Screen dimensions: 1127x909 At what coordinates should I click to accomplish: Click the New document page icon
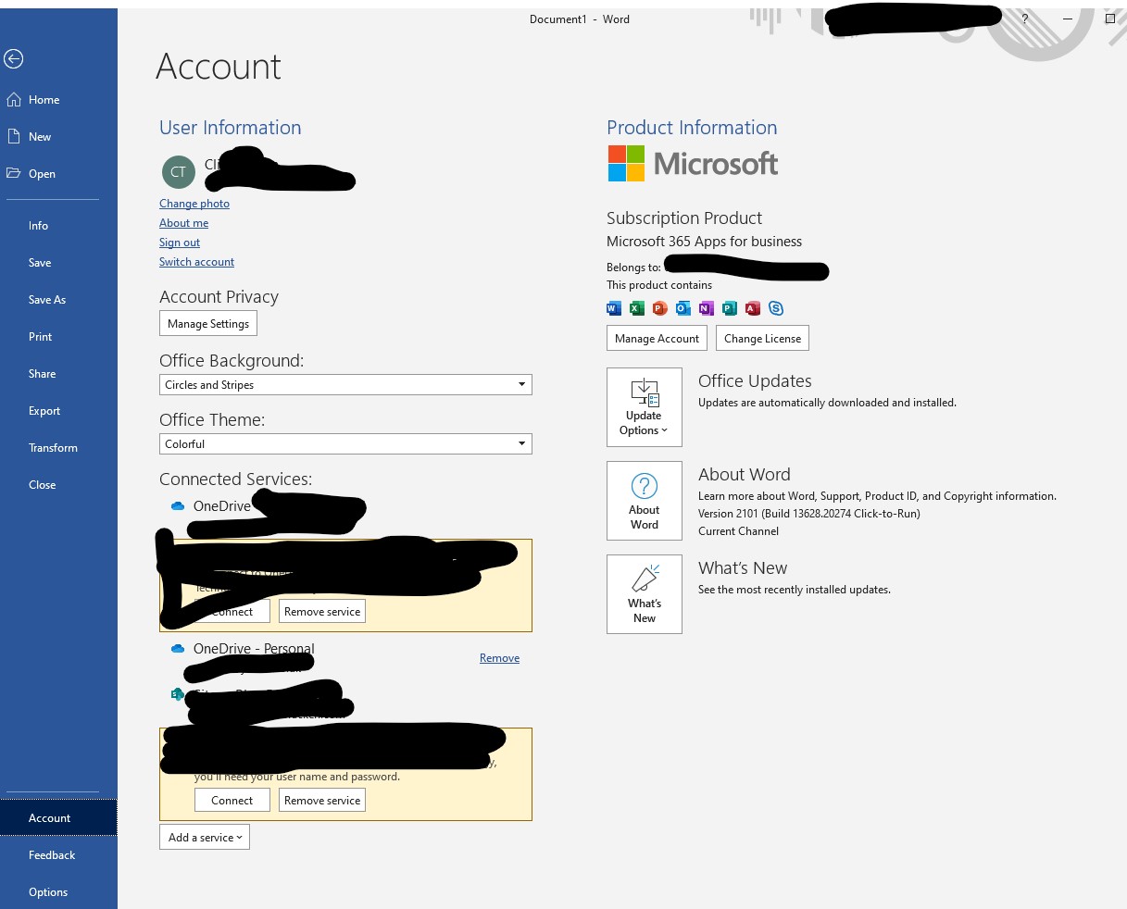coord(13,136)
